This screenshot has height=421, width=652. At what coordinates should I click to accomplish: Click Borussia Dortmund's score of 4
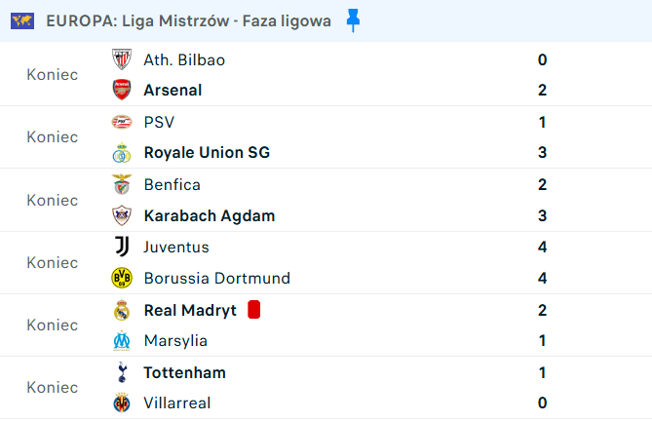[x=542, y=278]
